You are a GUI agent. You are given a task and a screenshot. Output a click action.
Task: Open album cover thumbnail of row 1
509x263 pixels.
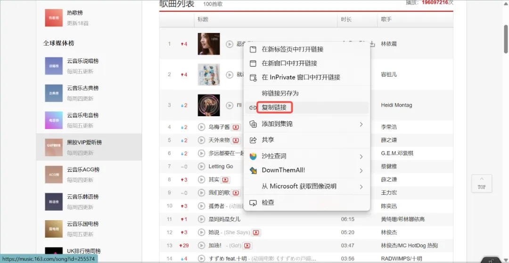tap(209, 44)
